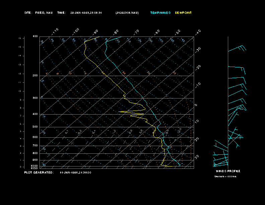Screen dimensions: 265x205
Task: Click the PLOT GENERATED label
Action: [x=39, y=173]
